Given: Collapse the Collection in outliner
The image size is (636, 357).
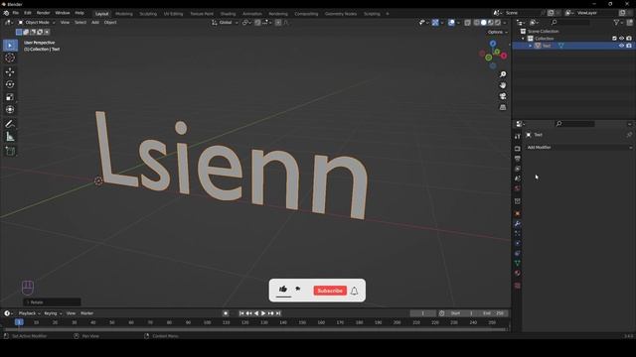Looking at the screenshot, I should click(523, 39).
